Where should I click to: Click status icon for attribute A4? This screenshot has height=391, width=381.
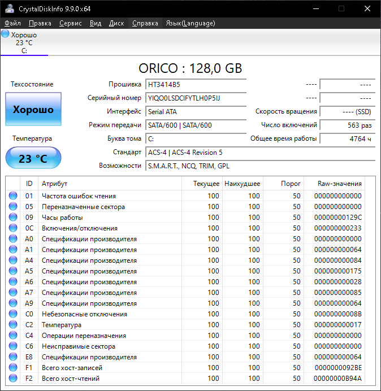click(13, 260)
